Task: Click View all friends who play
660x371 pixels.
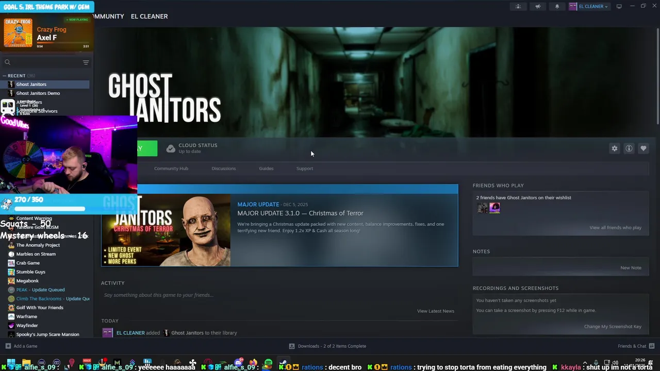Action: (615, 228)
